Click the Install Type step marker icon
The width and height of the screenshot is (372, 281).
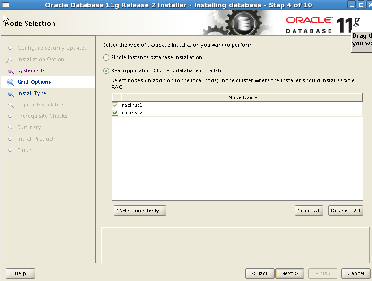coord(10,94)
